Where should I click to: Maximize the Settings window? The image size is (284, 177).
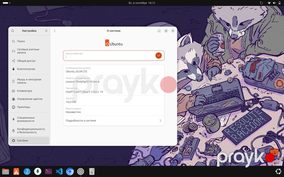(166, 31)
